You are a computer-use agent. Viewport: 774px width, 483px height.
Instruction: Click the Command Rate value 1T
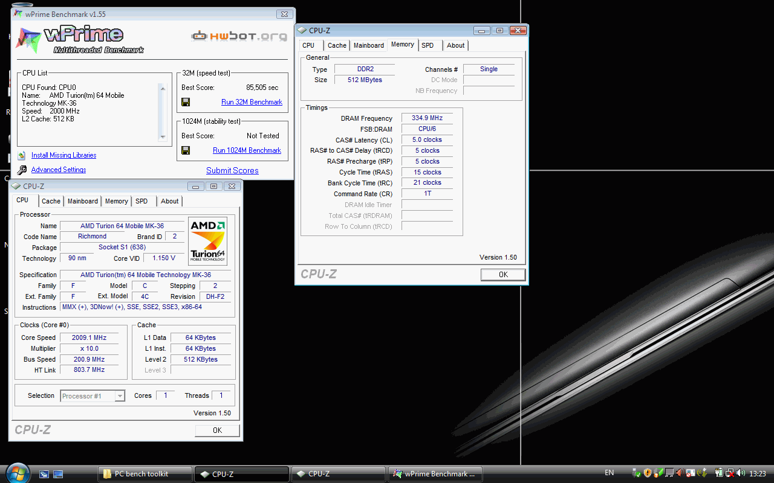[x=427, y=194]
